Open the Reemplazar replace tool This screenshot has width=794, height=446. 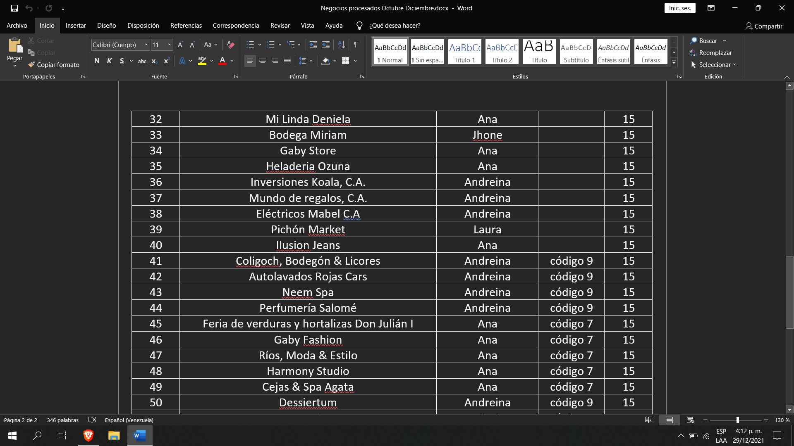click(711, 52)
